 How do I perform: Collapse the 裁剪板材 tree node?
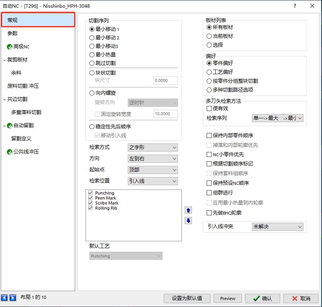tap(4, 60)
